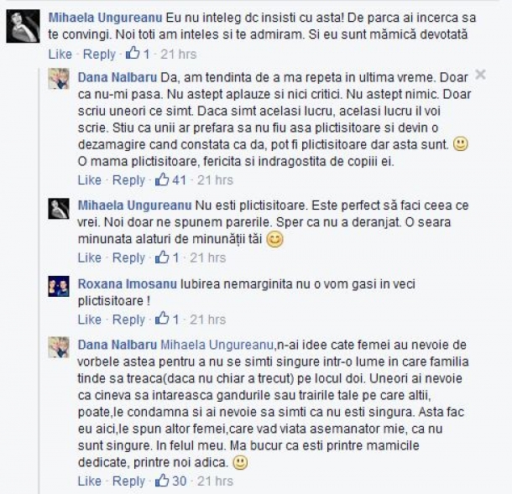Screen dimensions: 512x494
Task: Like Roxana Imosanu's comment
Action: pyautogui.click(x=90, y=319)
